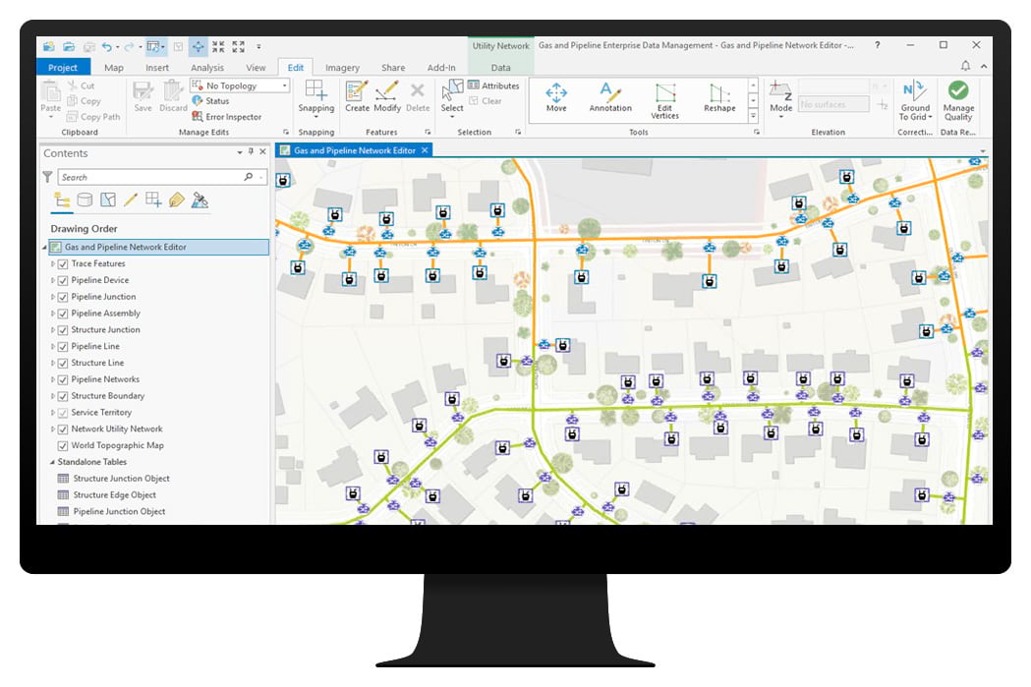This screenshot has width=1031, height=687.
Task: Click the Cut button
Action: [81, 86]
